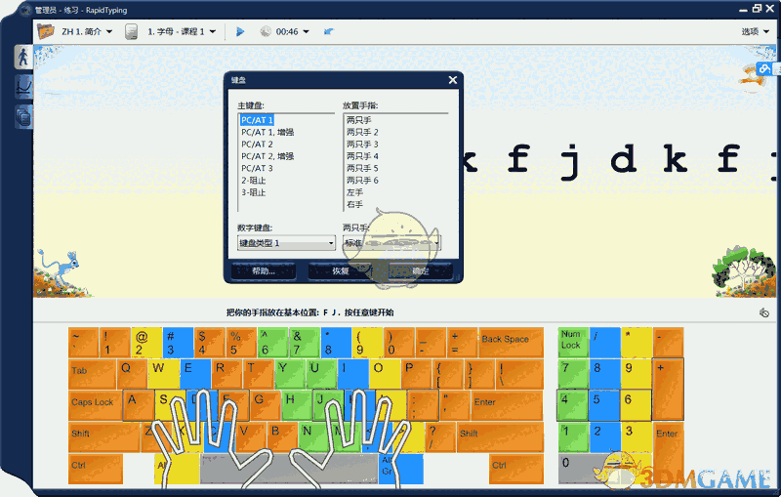This screenshot has width=781, height=497.
Task: Click the green Y key
Action: [x=289, y=374]
